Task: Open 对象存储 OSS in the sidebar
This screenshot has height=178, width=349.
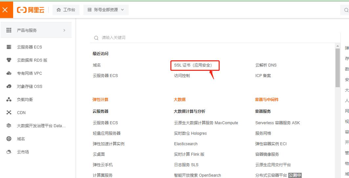Action: (x=30, y=86)
